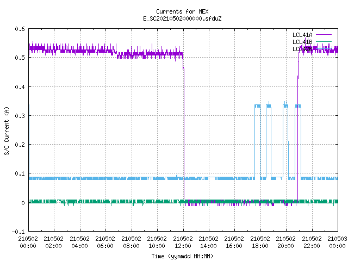Click the LCL41B legend label
Screen dimensions: 348x261
pos(302,42)
